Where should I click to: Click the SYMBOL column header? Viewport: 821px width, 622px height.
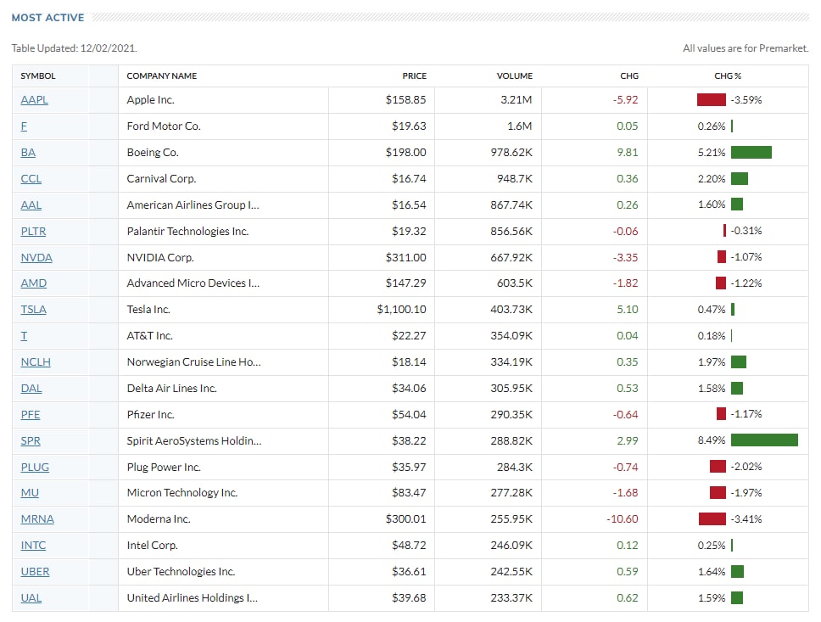(x=37, y=76)
